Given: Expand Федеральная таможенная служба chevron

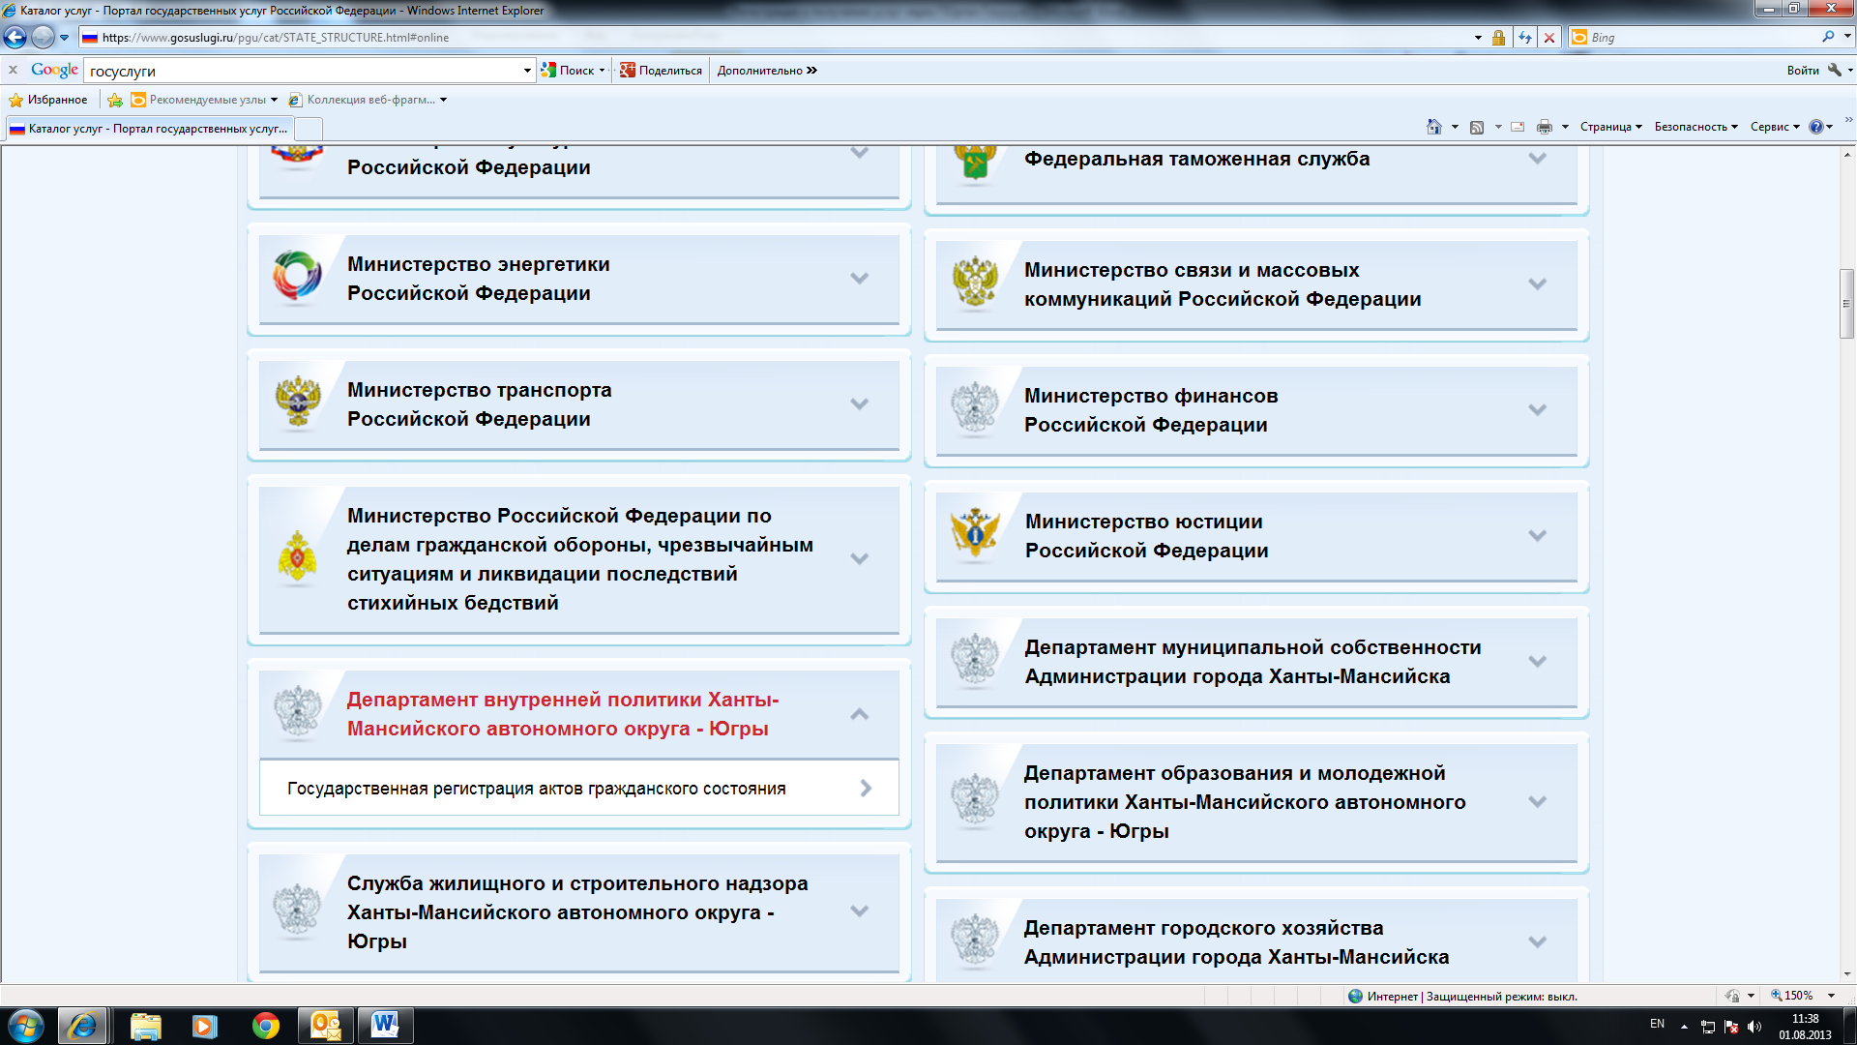Looking at the screenshot, I should click(x=1537, y=159).
